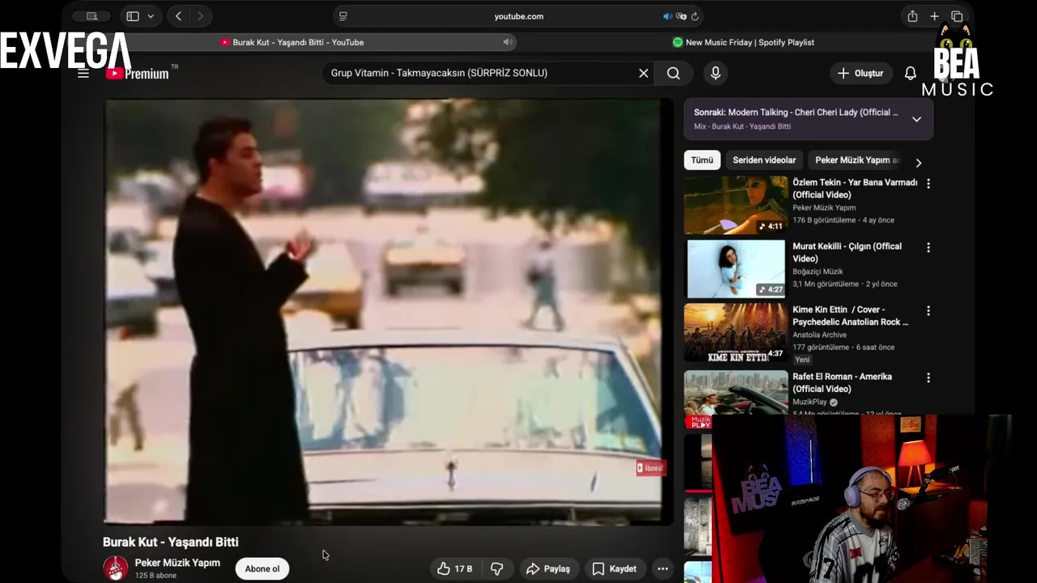Show Safari sidebar
1037x583 pixels.
[x=133, y=16]
